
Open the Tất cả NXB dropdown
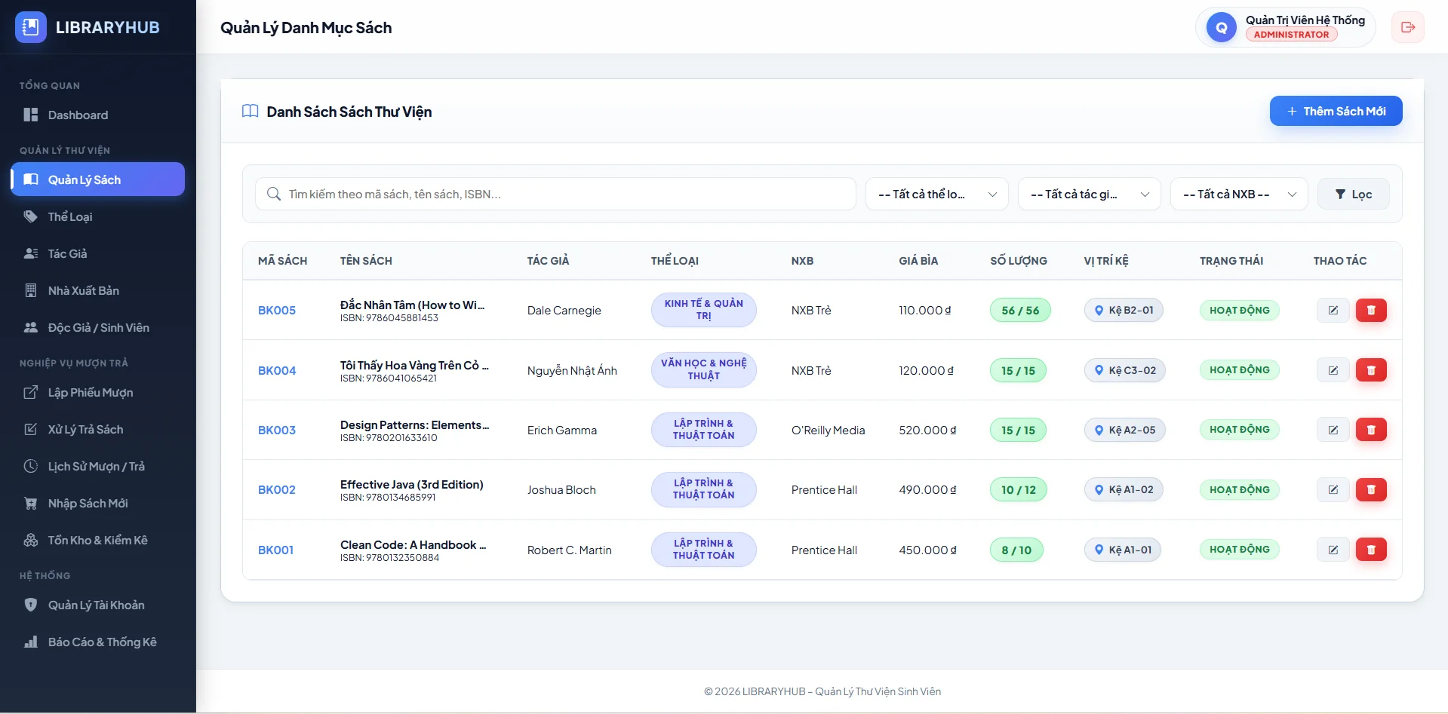1239,194
